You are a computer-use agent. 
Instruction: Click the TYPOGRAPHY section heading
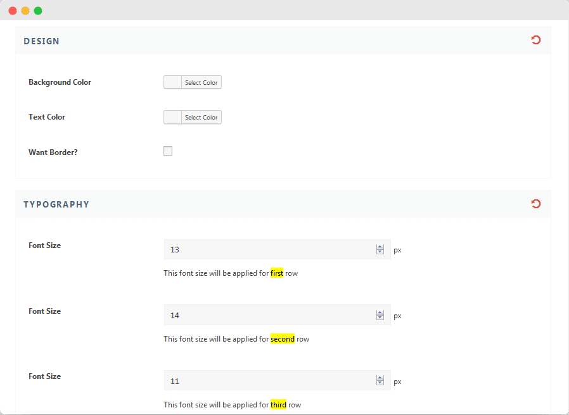[56, 204]
